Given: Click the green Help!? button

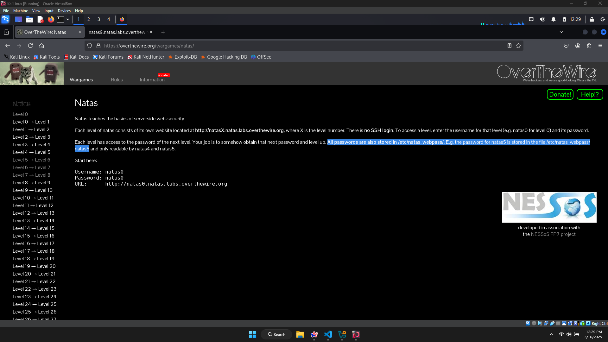Looking at the screenshot, I should pos(590,94).
